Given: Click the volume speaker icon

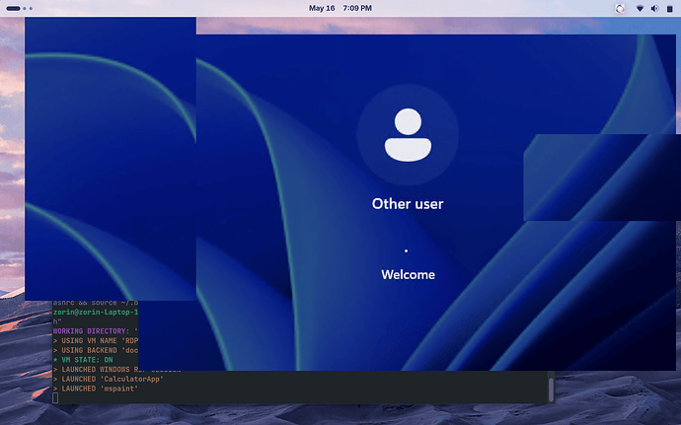Looking at the screenshot, I should click(654, 8).
